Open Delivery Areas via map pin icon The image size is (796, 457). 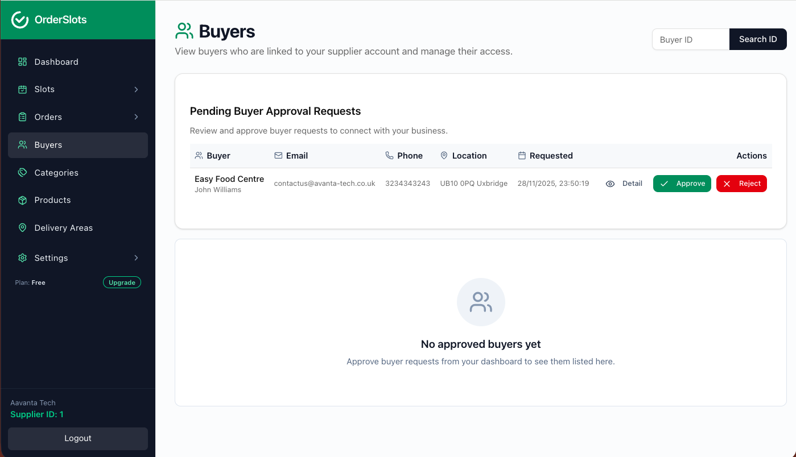22,228
